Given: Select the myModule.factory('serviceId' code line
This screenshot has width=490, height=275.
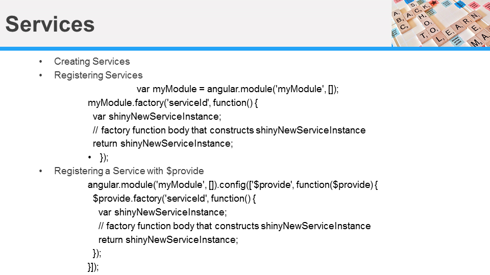Looking at the screenshot, I should click(x=173, y=103).
